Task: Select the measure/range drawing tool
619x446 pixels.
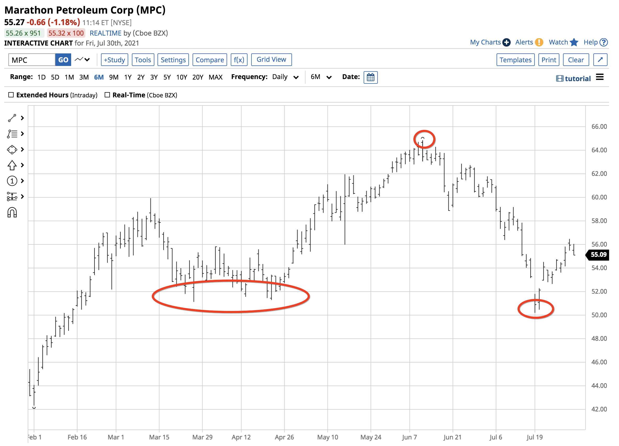Action: coord(12,196)
